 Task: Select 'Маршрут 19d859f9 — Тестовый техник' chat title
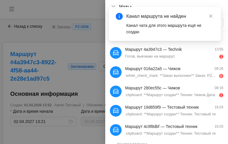(162, 107)
